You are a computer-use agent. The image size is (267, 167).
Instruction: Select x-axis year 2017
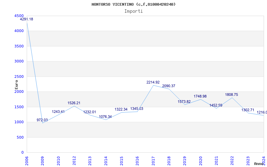(x=153, y=161)
